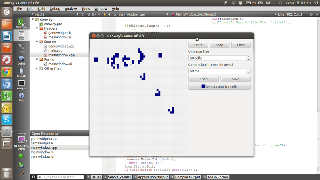Image resolution: width=320 pixels, height=180 pixels.
Task: Open Analyze mode in sidebar
Action: click(22, 85)
